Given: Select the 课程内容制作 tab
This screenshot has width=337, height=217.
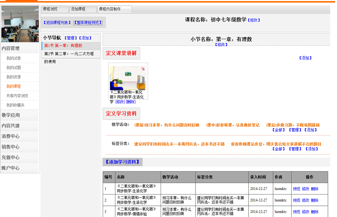Looking at the screenshot, I should [x=114, y=9].
